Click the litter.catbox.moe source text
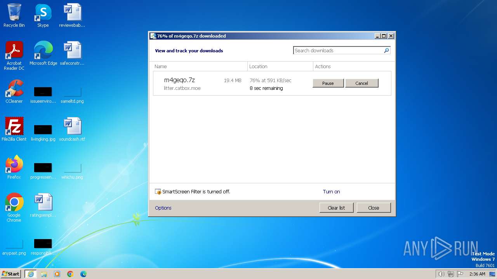Screen dimensions: 497x279 tap(182, 88)
